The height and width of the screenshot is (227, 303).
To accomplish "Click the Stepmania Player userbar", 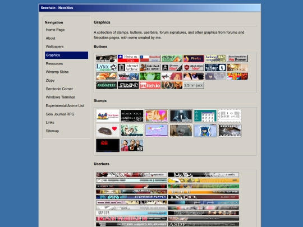I will (131, 197).
